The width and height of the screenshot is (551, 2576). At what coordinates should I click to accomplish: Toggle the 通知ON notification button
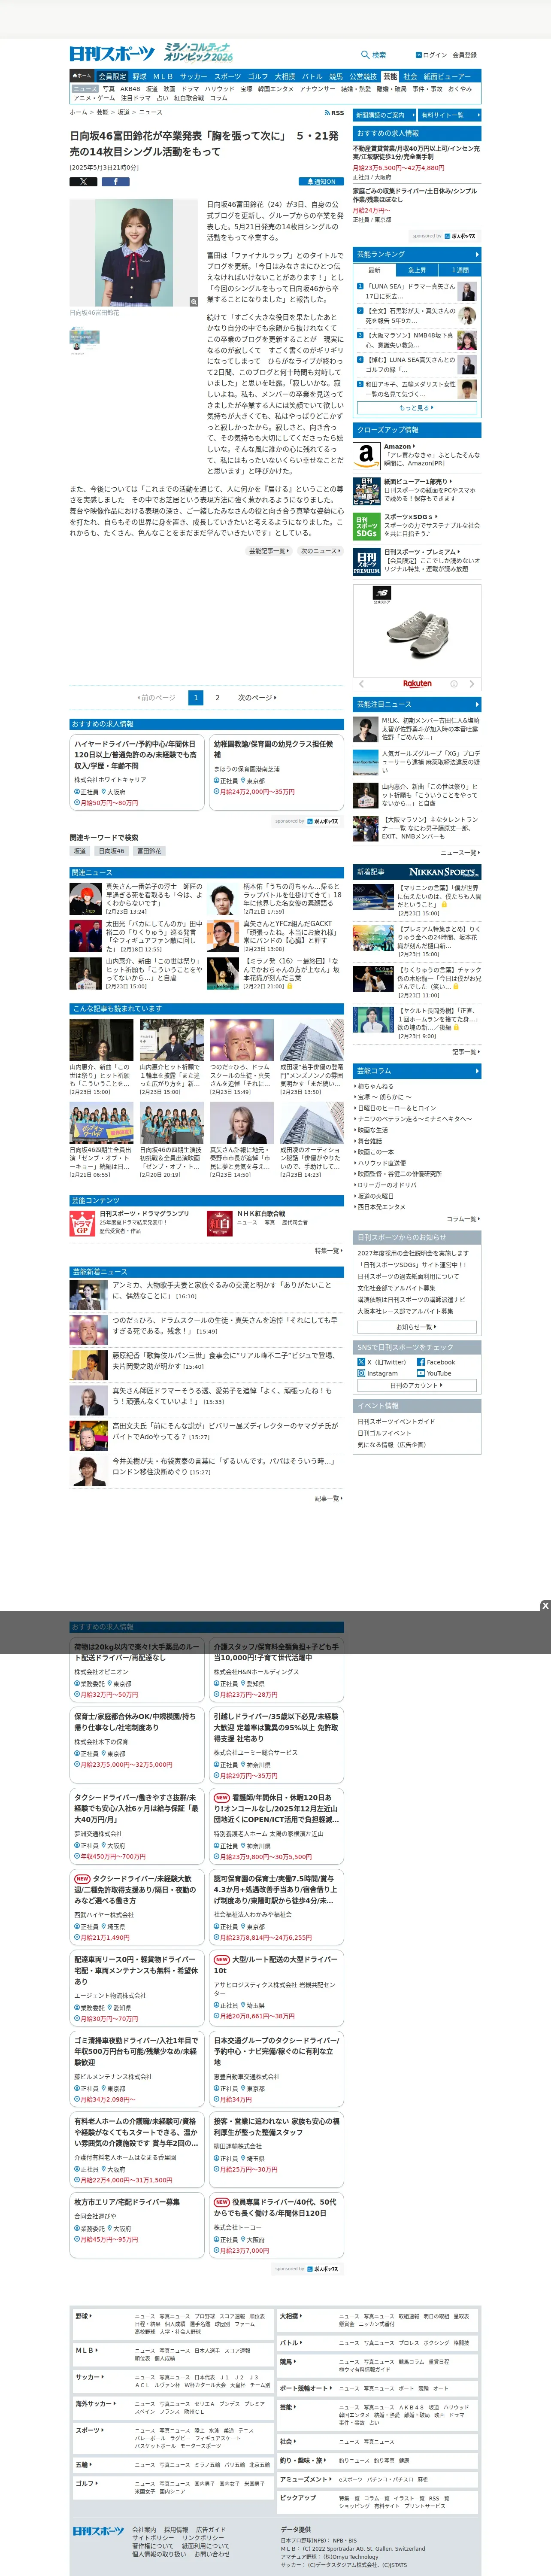[x=322, y=182]
